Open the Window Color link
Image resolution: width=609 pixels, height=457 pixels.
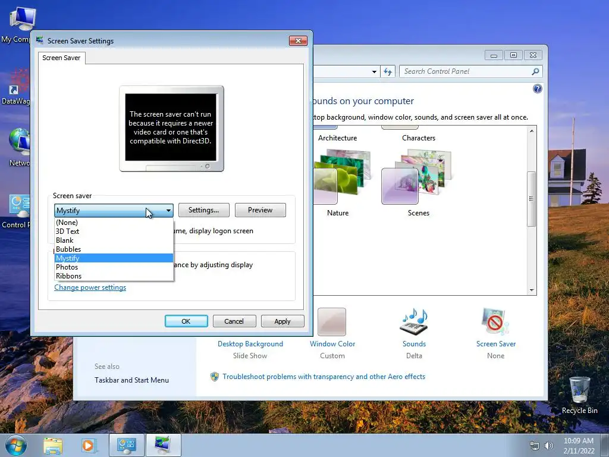332,343
